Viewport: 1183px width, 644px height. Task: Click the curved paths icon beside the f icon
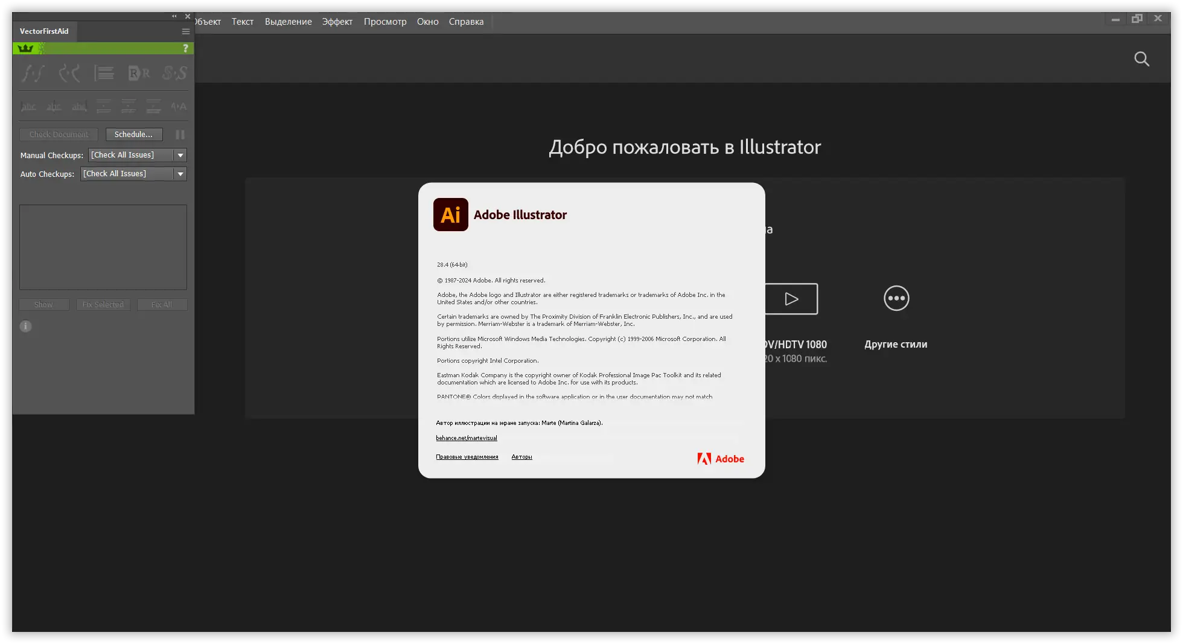click(x=69, y=73)
